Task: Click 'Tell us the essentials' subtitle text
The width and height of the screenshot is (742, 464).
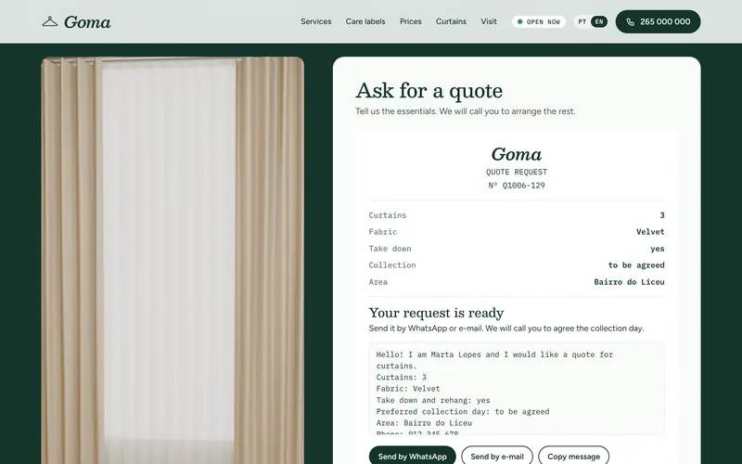Action: point(466,111)
